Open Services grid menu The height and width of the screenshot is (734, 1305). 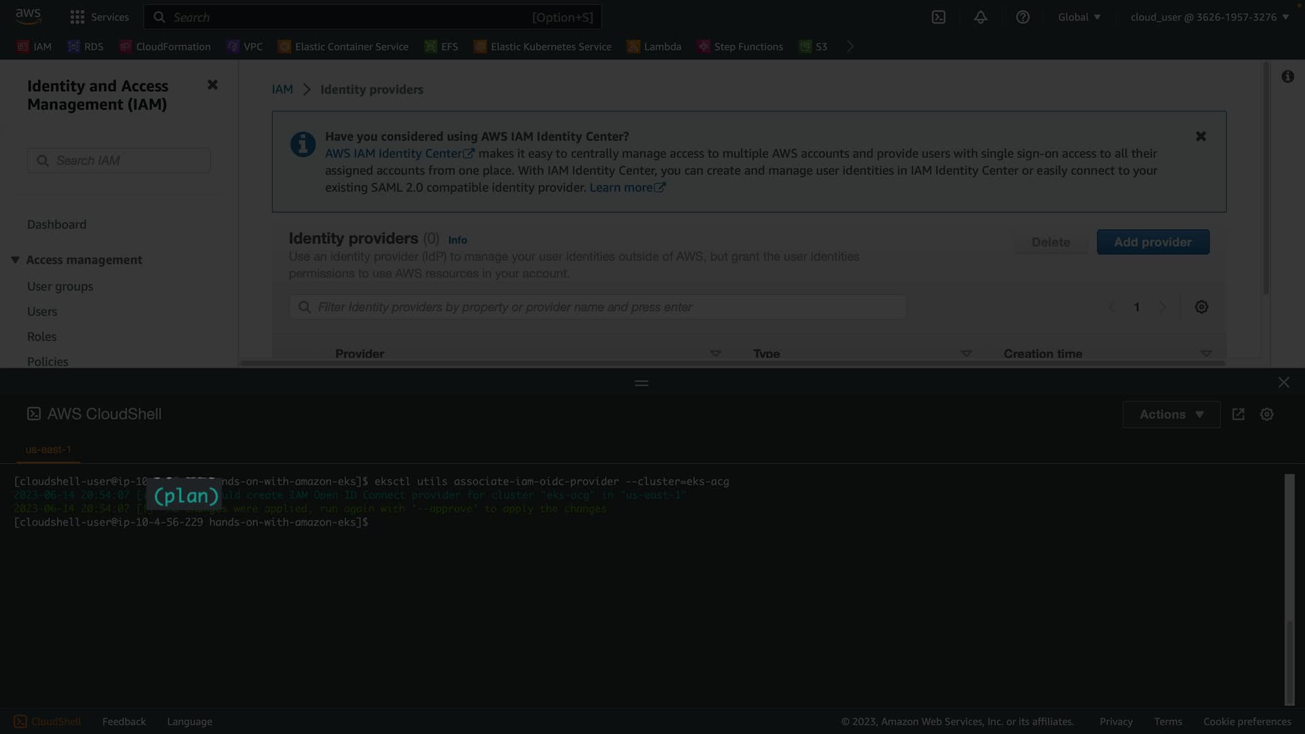click(99, 17)
